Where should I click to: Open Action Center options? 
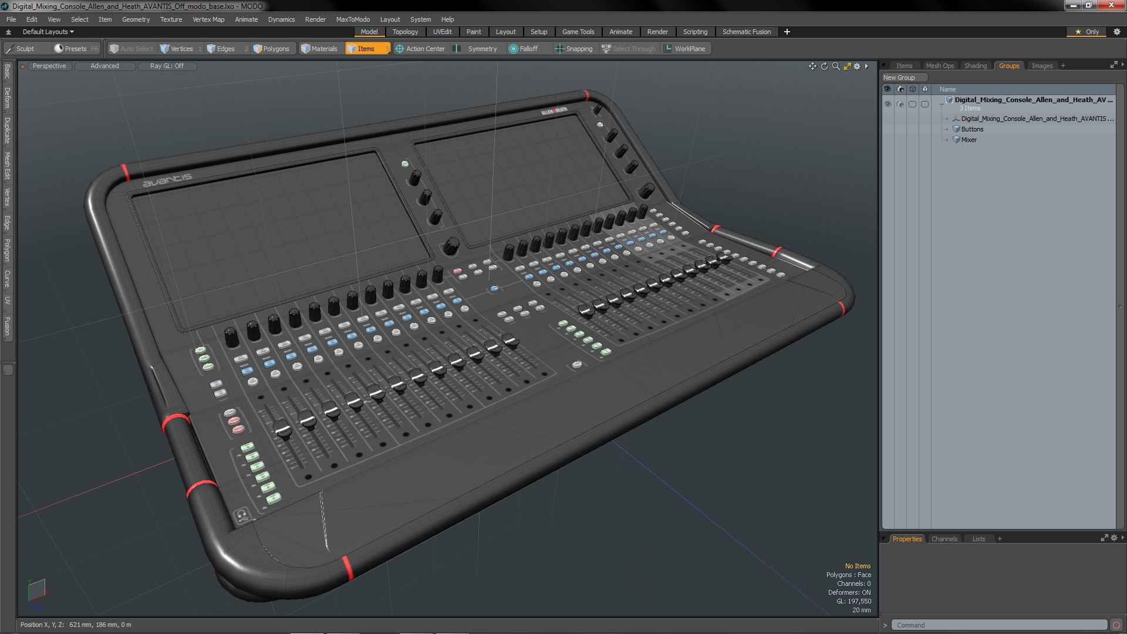(x=420, y=49)
